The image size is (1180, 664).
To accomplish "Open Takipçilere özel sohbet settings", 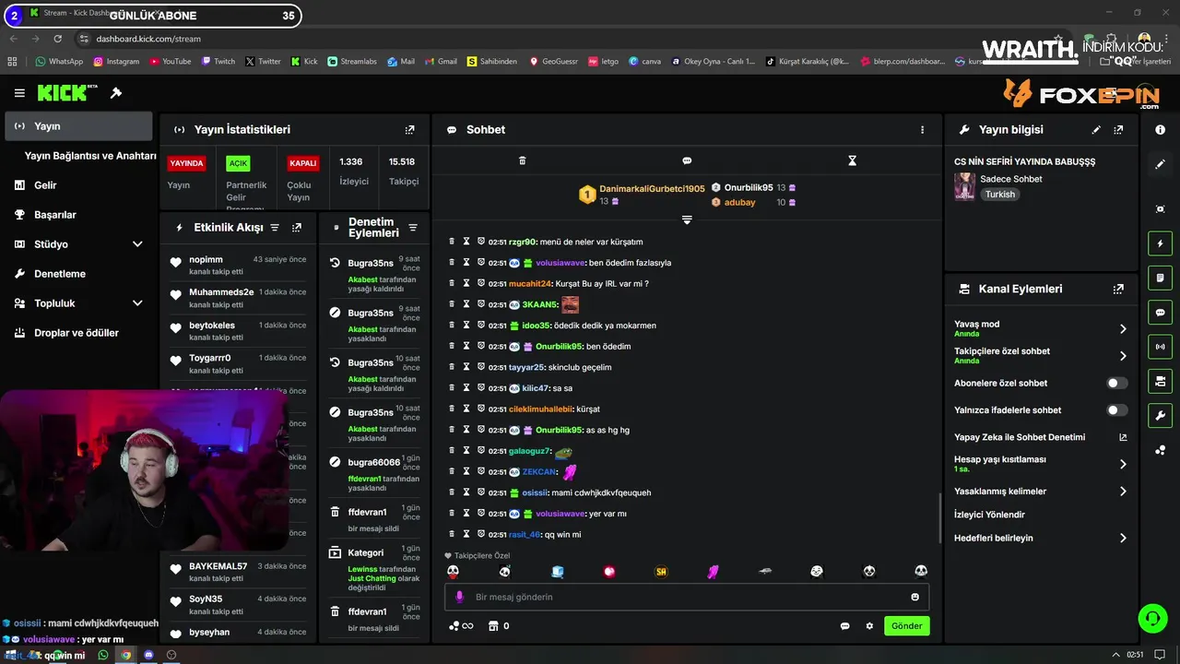I will (x=1040, y=355).
